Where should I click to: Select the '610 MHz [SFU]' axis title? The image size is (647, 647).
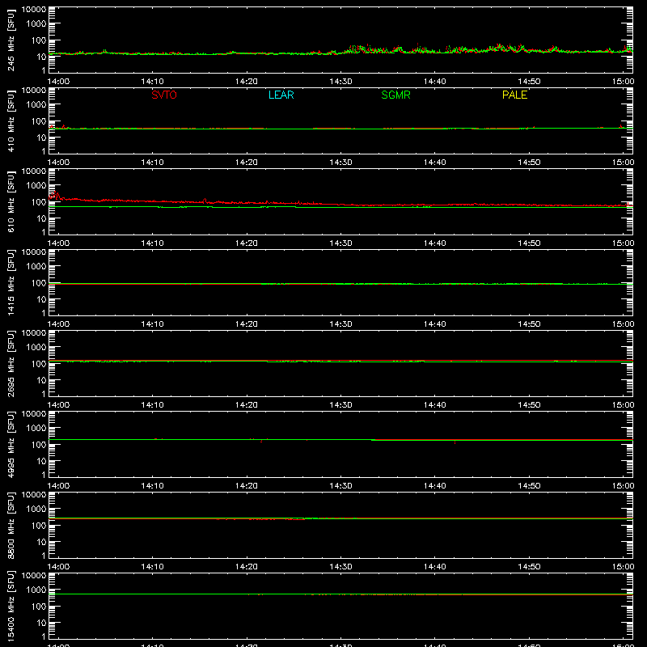(x=11, y=201)
